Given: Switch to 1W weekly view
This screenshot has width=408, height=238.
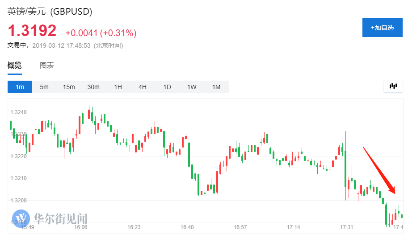Looking at the screenshot, I should point(192,87).
